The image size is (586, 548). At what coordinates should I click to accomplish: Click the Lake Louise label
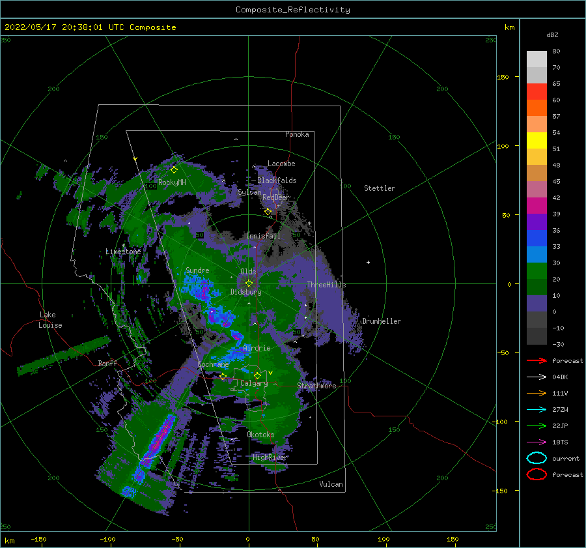(50, 320)
